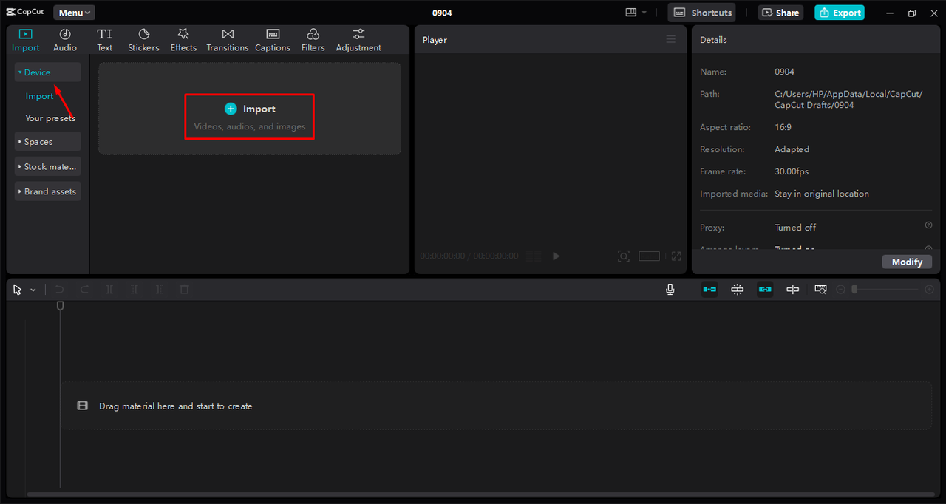Open the Player panel menu icon
946x504 pixels.
point(671,39)
